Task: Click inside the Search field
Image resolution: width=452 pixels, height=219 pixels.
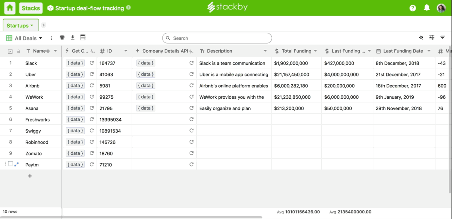Action: coord(217,38)
